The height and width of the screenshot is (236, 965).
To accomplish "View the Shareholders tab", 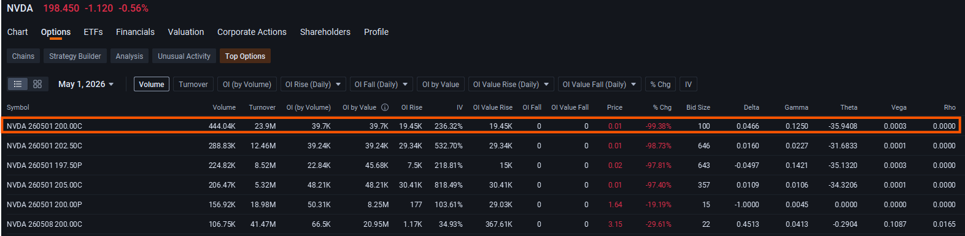I will coord(325,32).
